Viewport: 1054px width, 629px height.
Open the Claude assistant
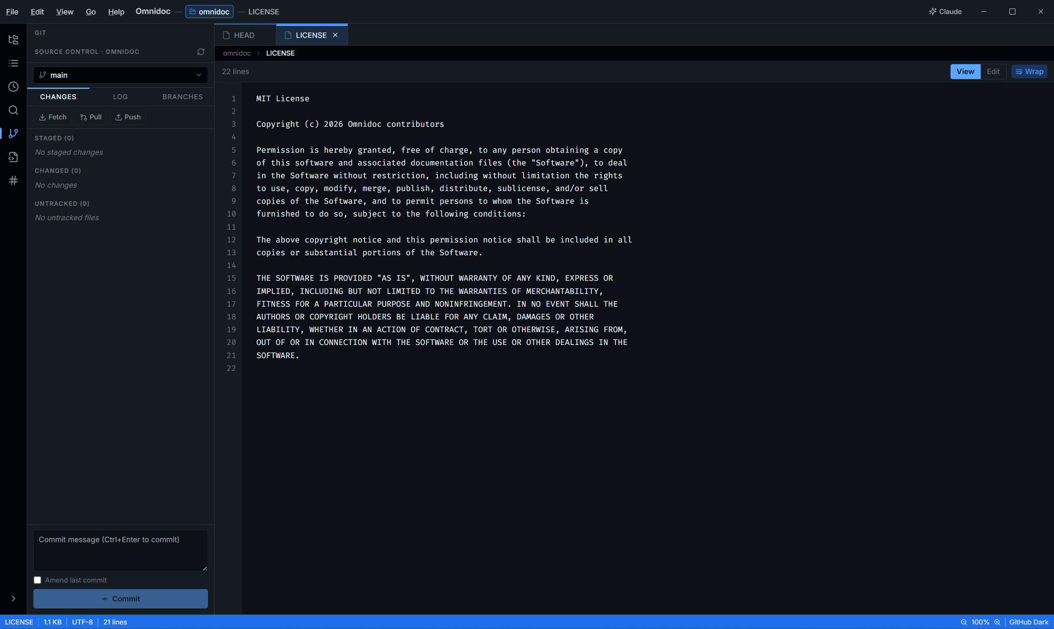coord(945,12)
